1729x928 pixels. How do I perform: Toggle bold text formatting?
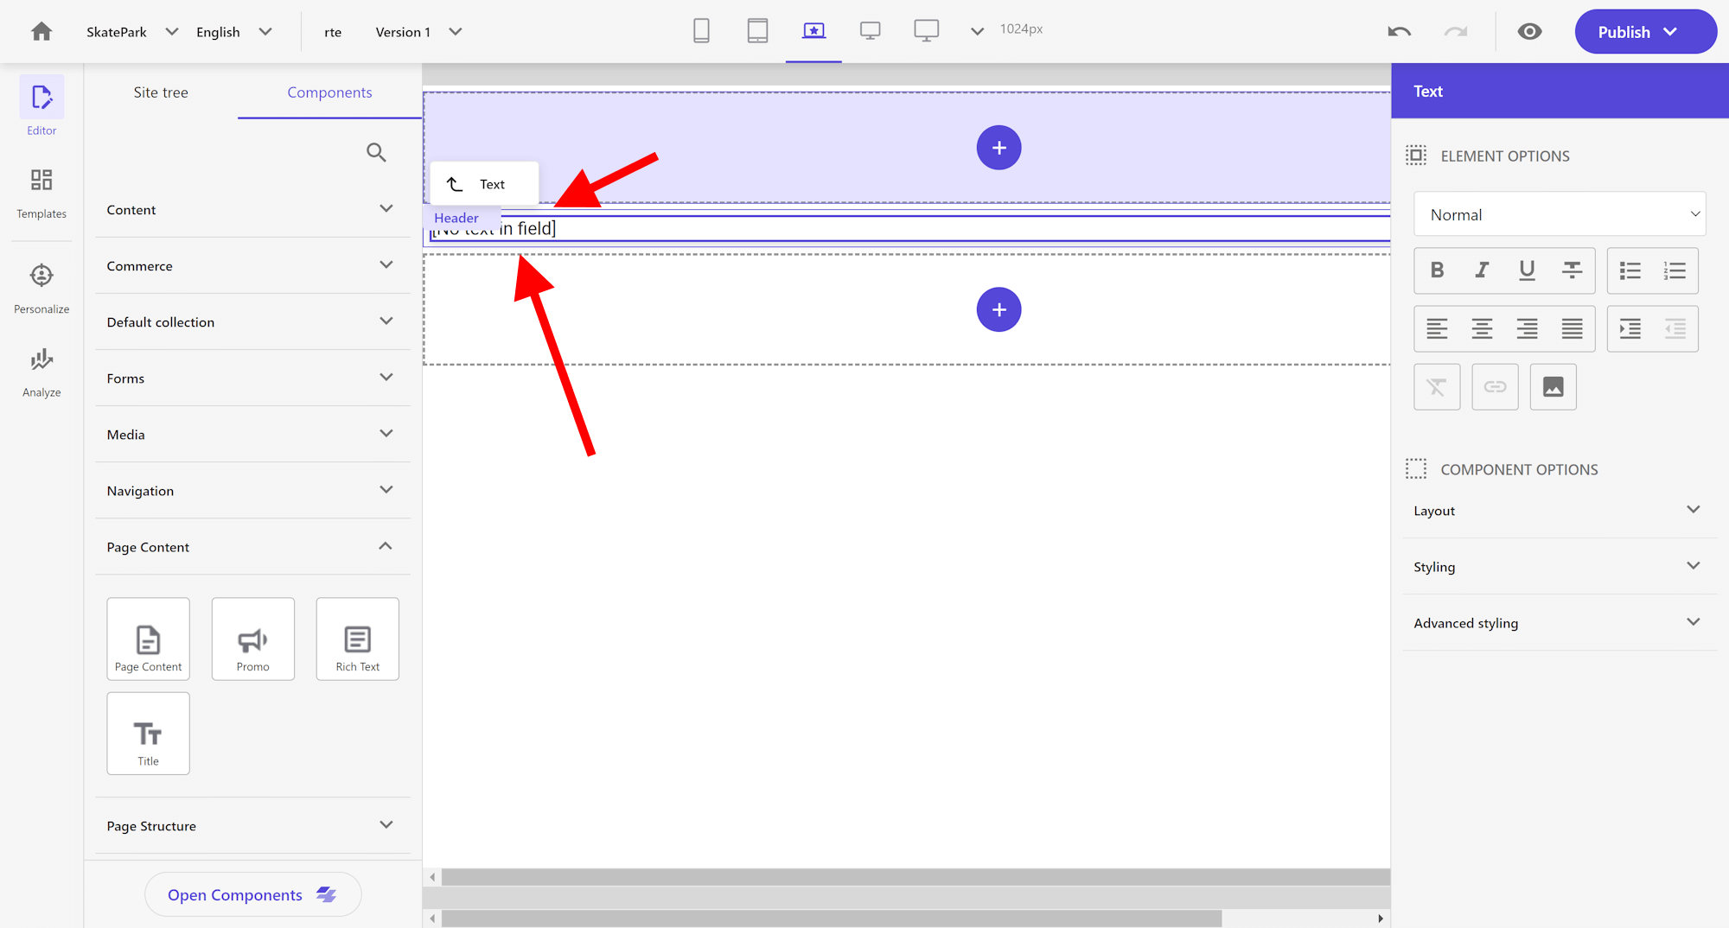click(1437, 270)
